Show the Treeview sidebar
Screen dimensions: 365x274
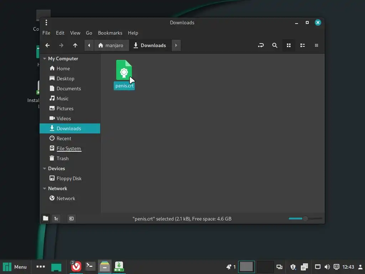coord(56,219)
